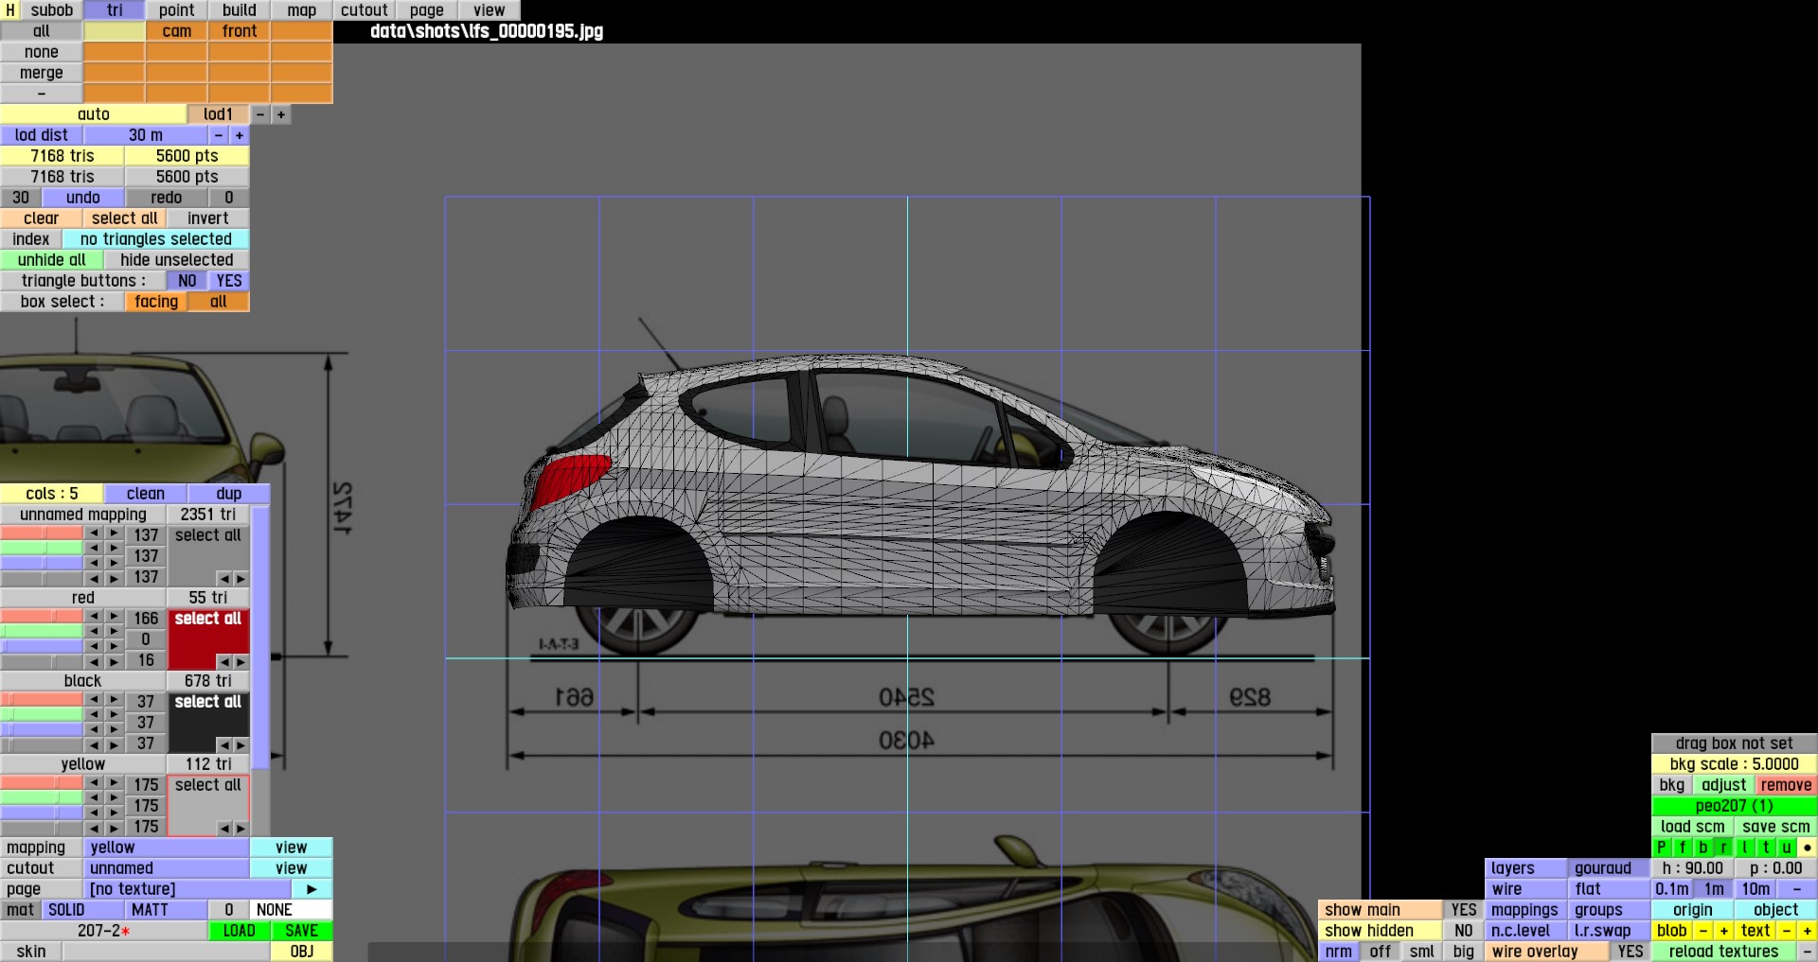The image size is (1818, 962).
Task: Set box select to facing
Action: (x=156, y=302)
